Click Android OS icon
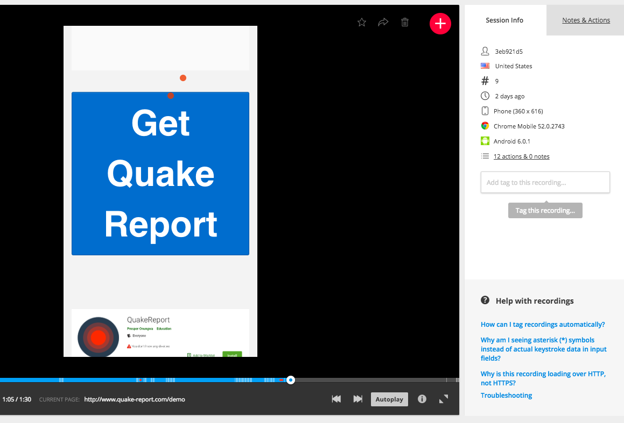Viewport: 624px width, 423px height. coord(485,141)
